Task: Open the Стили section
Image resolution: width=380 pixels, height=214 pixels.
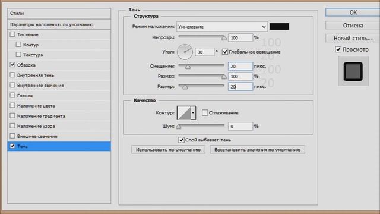Action: point(59,13)
